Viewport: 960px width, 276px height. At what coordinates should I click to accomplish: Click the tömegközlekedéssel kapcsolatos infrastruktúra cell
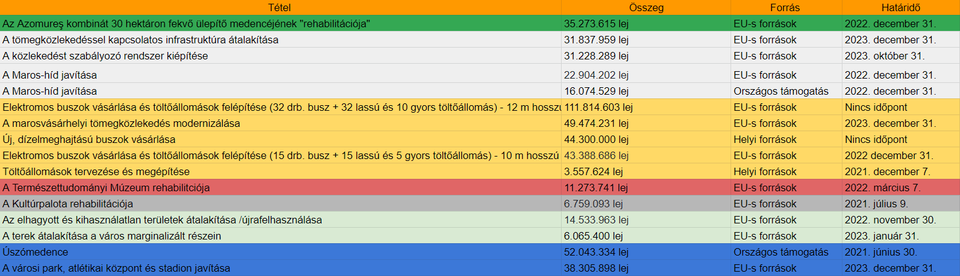point(140,40)
